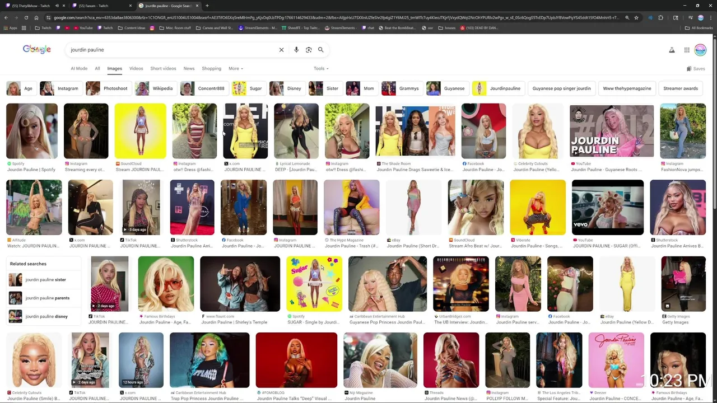Screen dimensions: 717x403
Task: Open the Beat the Bomb bookmark
Action: [x=398, y=28]
